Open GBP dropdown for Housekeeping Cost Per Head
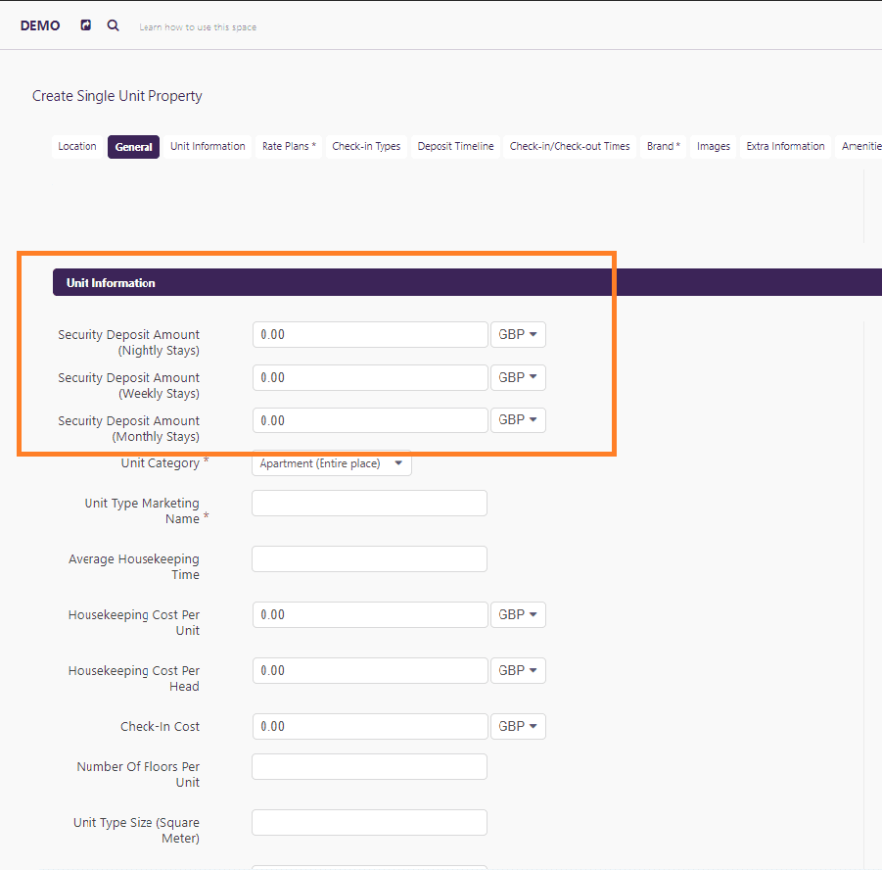The width and height of the screenshot is (882, 870). coord(518,670)
